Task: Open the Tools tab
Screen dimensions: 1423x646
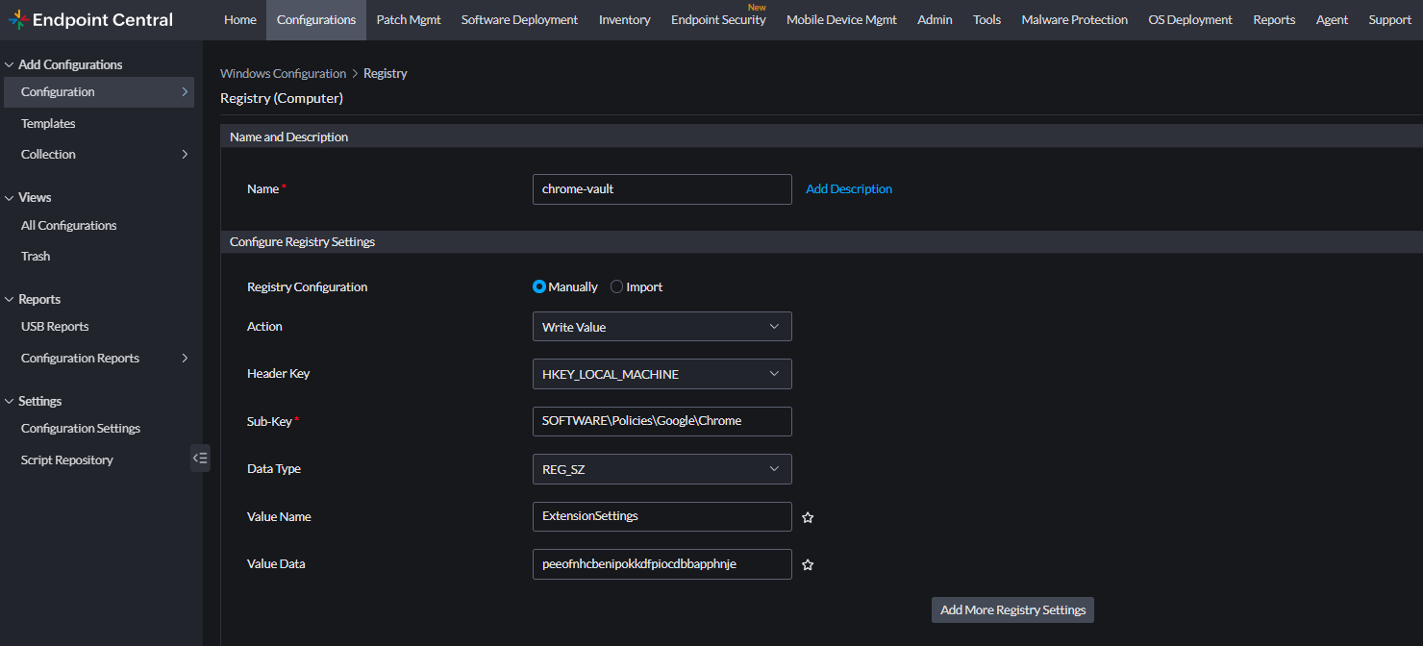Action: [986, 19]
